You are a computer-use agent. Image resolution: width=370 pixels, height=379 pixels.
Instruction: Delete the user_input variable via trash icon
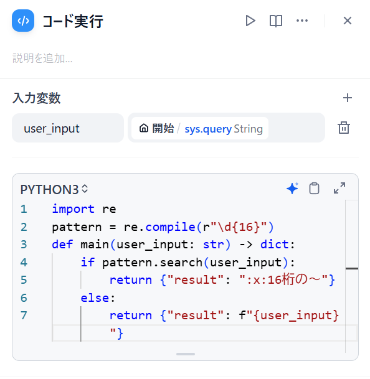click(x=344, y=128)
